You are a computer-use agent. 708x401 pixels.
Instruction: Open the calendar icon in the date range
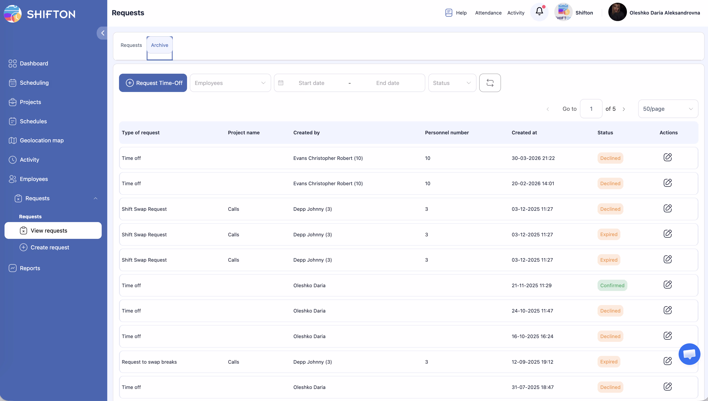tap(281, 83)
